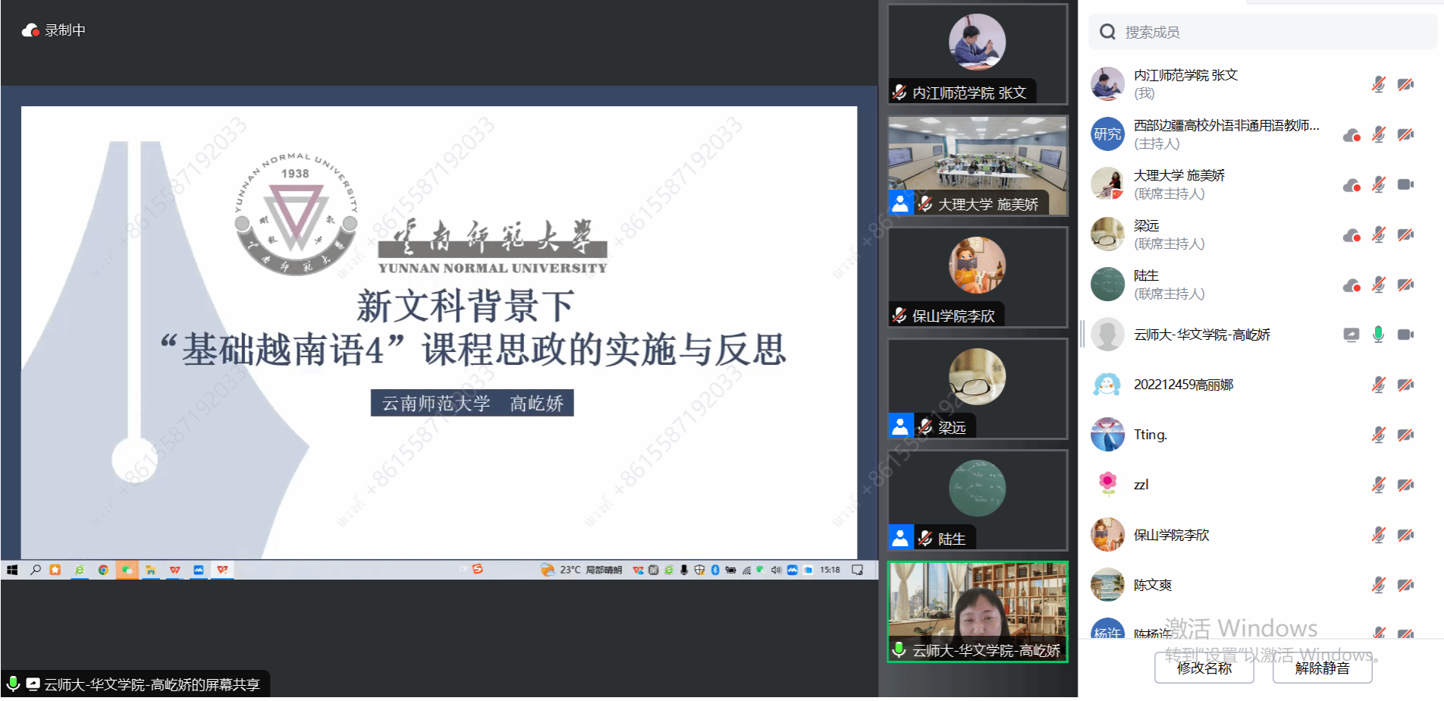The height and width of the screenshot is (701, 1444).
Task: Click cloud recording icon beside 陆生 in list
Action: (1351, 285)
